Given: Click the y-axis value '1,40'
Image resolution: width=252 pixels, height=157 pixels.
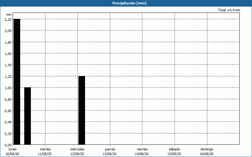Looking at the screenshot, I should pyautogui.click(x=8, y=65).
